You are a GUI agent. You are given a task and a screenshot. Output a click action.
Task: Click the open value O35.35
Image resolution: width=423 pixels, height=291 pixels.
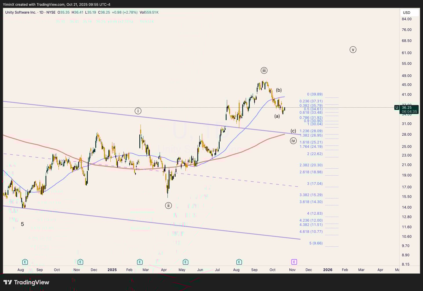click(x=63, y=12)
